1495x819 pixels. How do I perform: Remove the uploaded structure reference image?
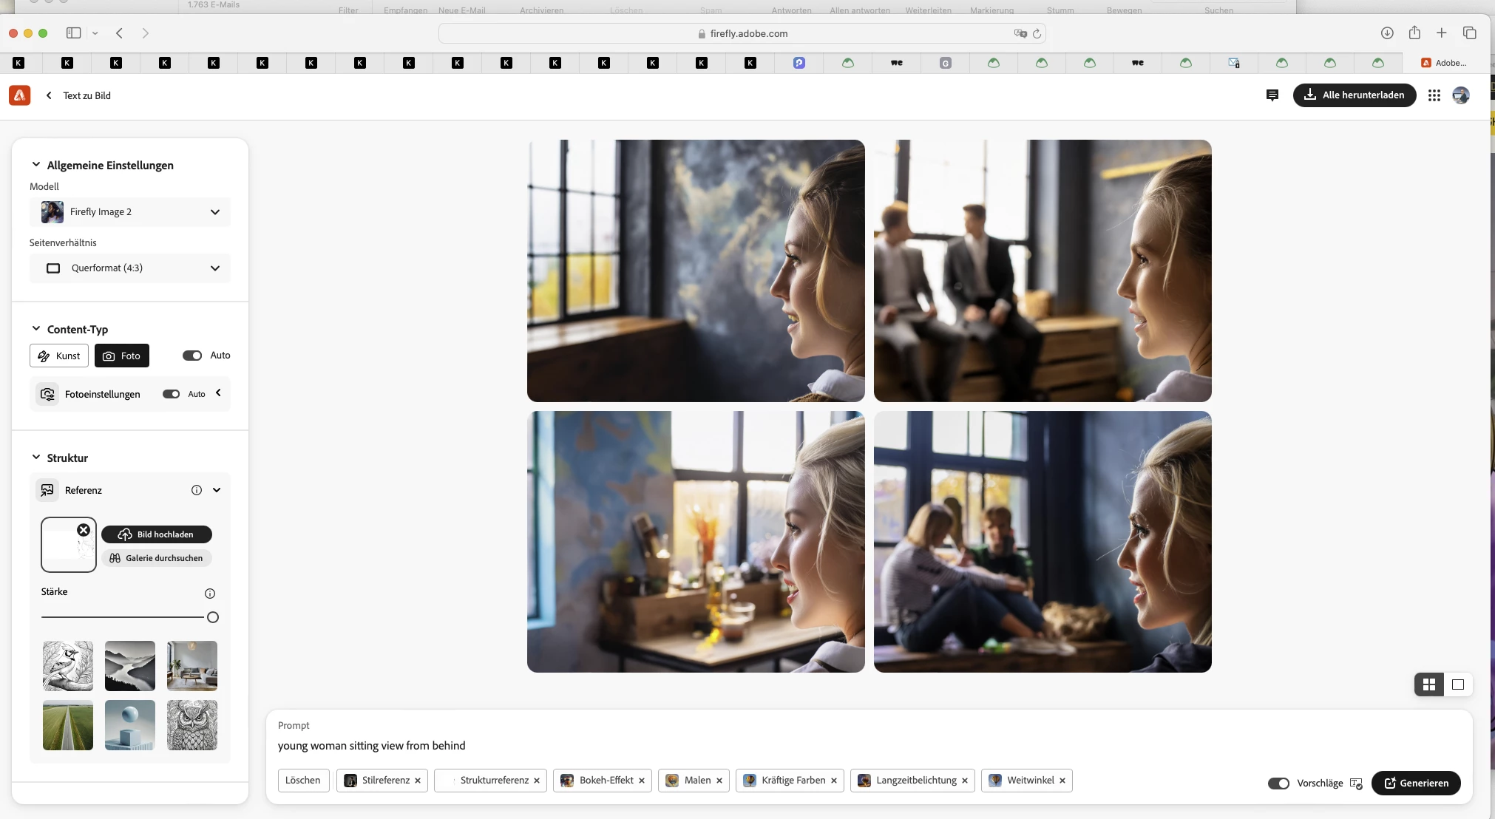click(84, 530)
